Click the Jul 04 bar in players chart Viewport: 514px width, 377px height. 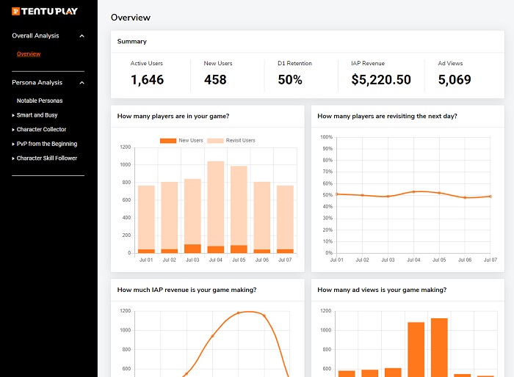(x=216, y=207)
